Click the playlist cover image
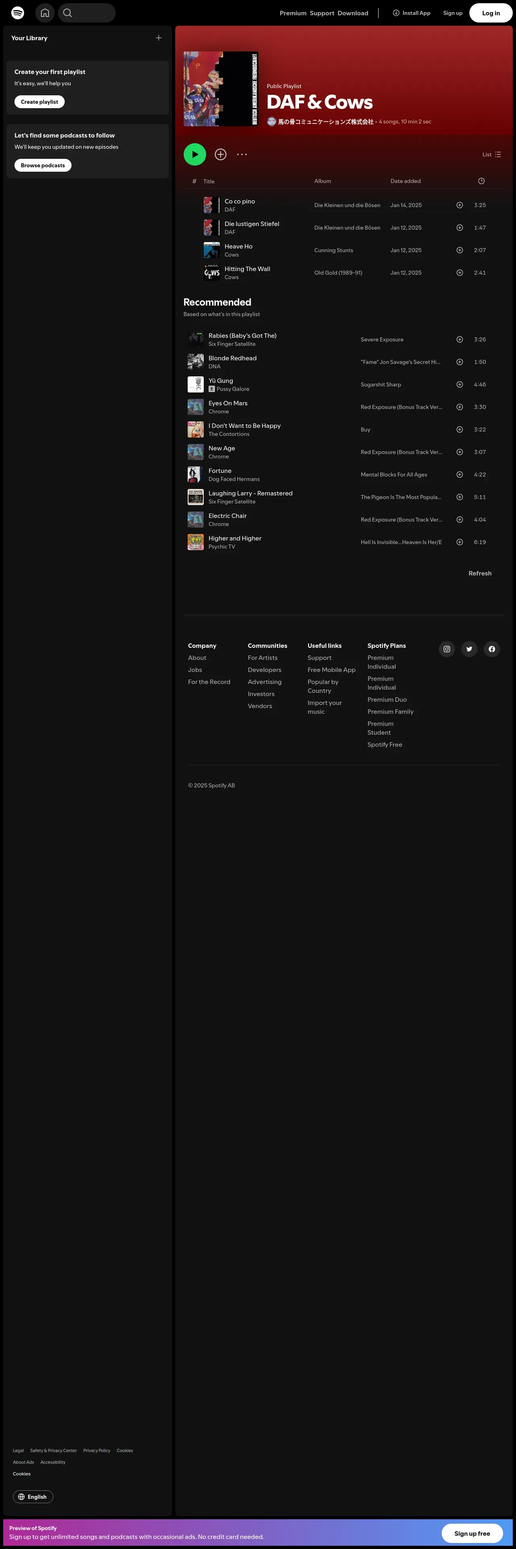Viewport: 516px width, 1549px height. 221,89
